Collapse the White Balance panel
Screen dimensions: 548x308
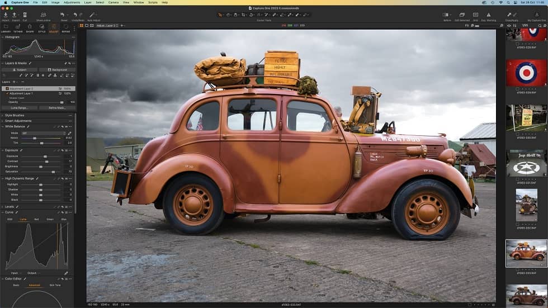tap(2, 126)
